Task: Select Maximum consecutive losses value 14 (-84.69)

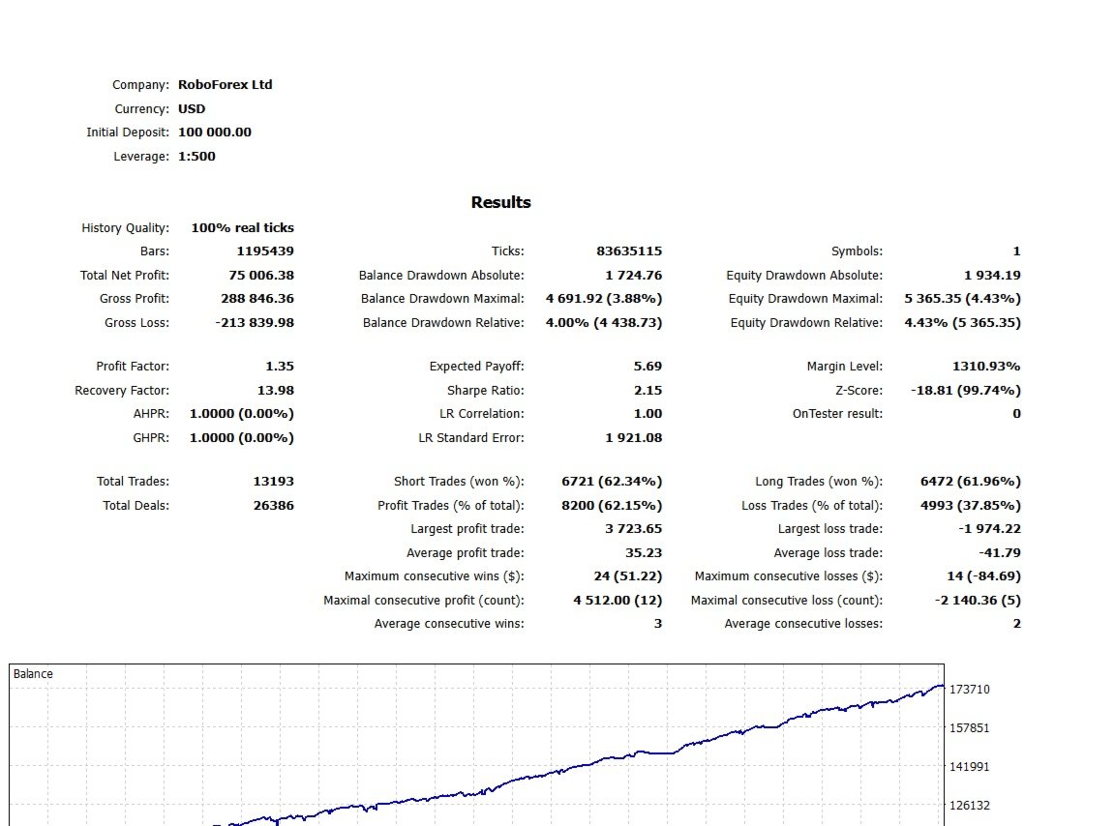Action: click(982, 576)
